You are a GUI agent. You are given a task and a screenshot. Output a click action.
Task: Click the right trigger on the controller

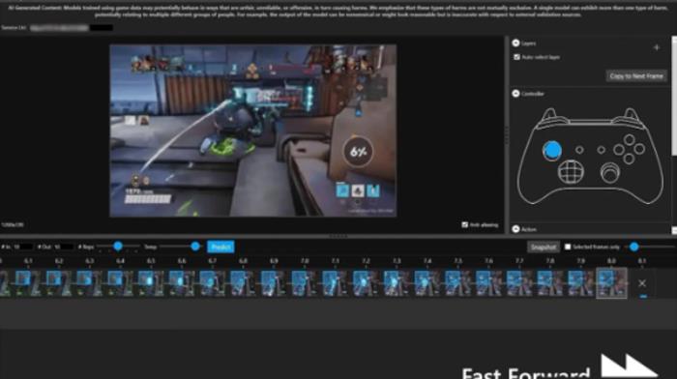[x=632, y=114]
